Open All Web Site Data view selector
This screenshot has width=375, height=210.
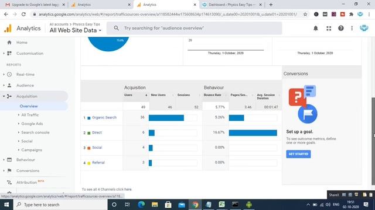[x=76, y=30]
